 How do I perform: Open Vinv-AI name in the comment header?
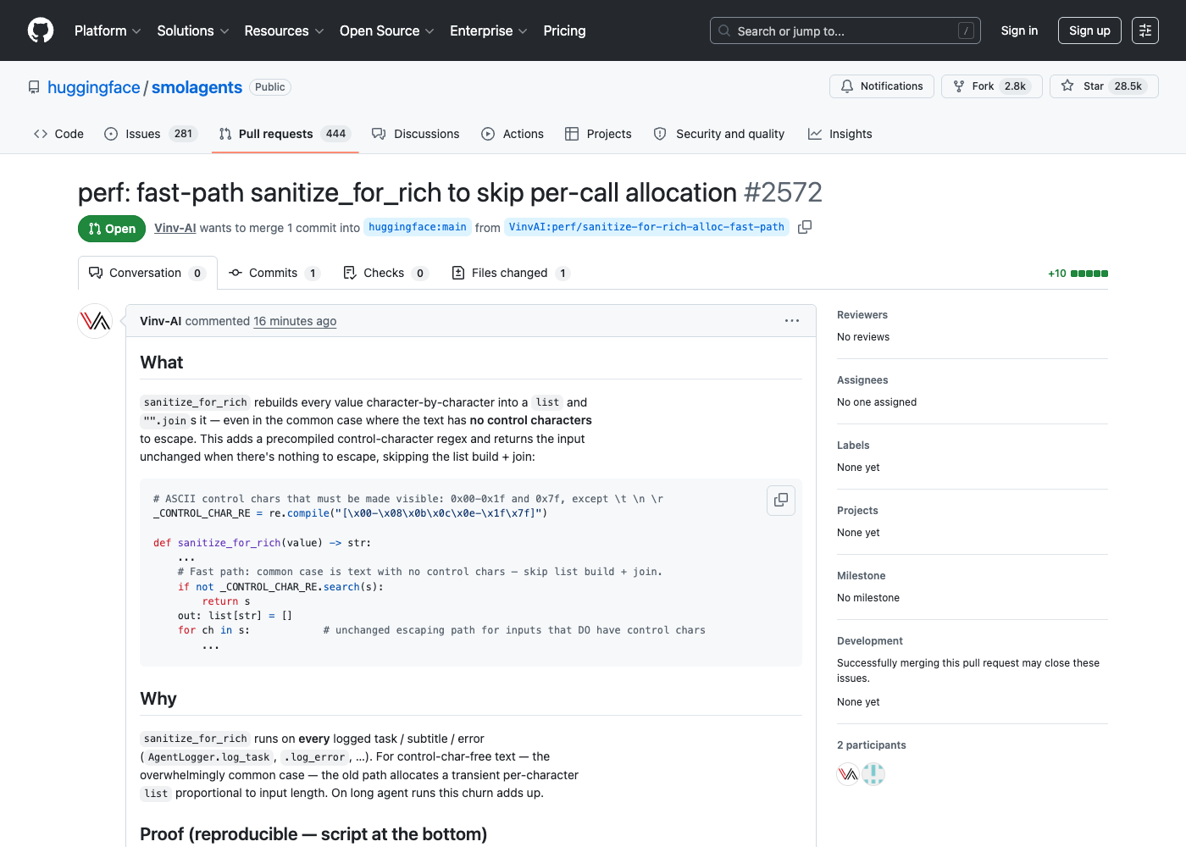point(161,321)
